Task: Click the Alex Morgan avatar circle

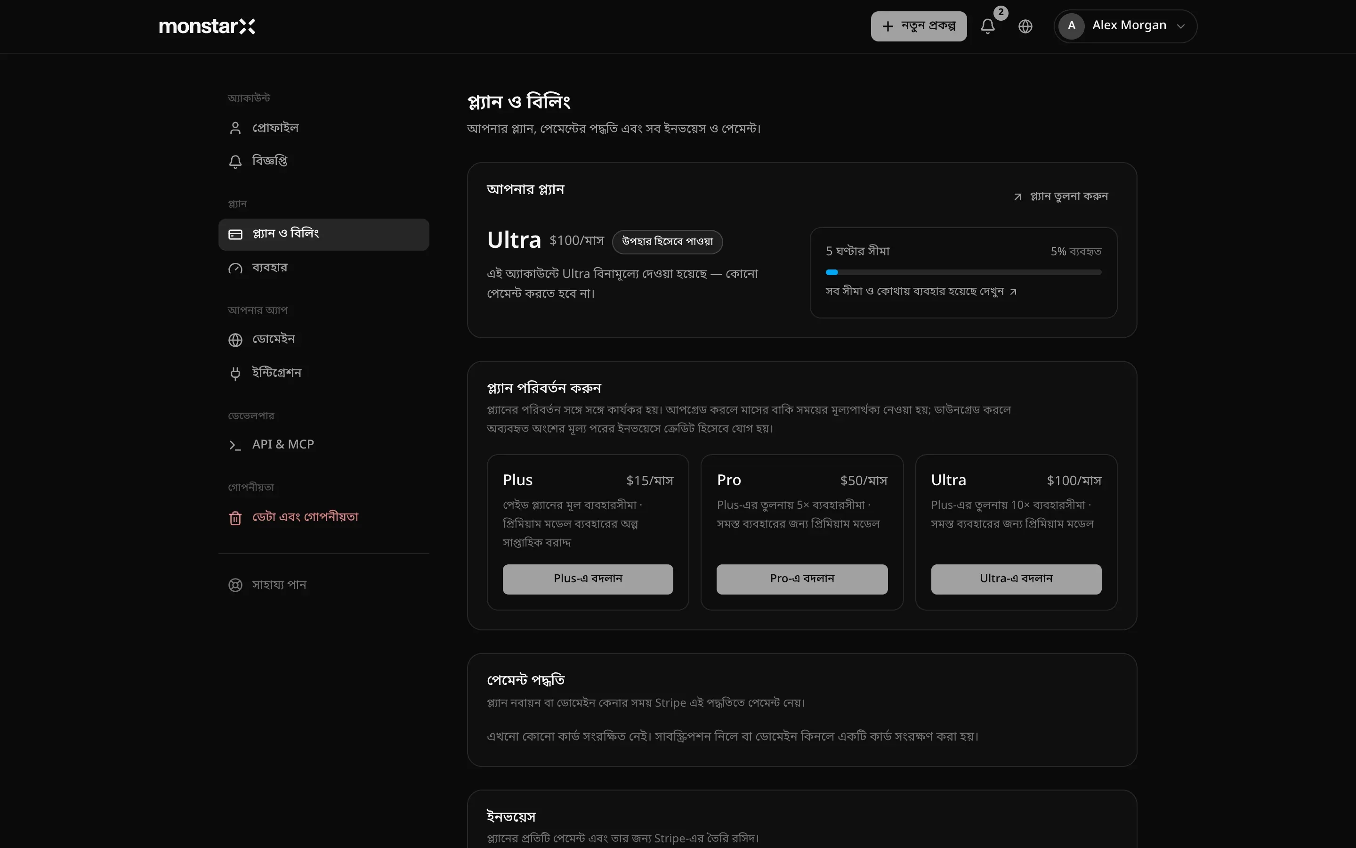Action: [1071, 26]
